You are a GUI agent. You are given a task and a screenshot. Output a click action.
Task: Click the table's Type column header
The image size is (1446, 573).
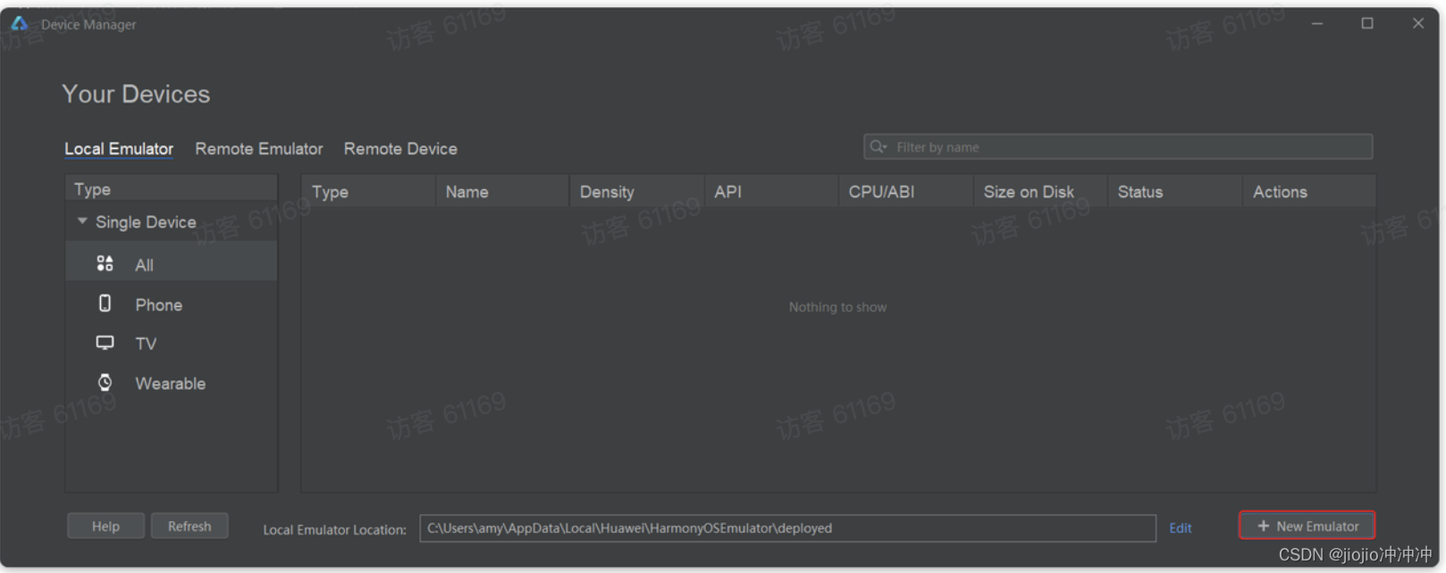[368, 192]
